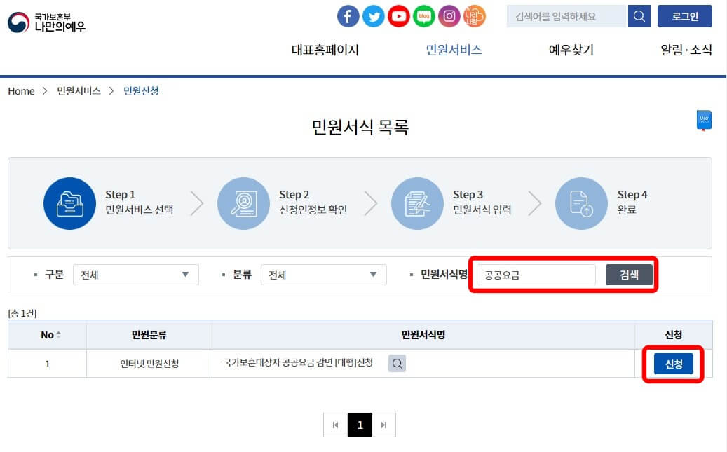727x452 pixels.
Task: Click the 신청 apply button
Action: pyautogui.click(x=673, y=364)
